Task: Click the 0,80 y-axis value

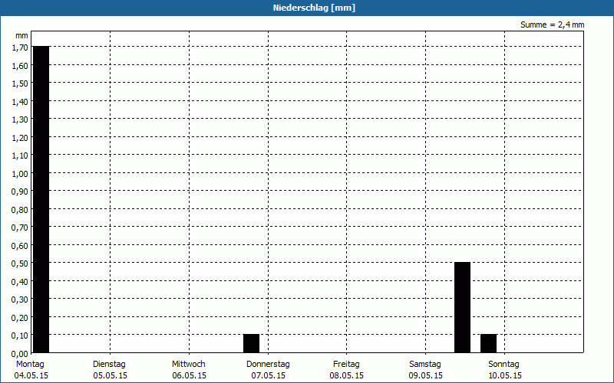Action: [20, 210]
